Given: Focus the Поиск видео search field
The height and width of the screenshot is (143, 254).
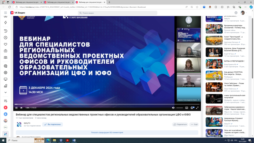Looking at the screenshot, I should click(x=117, y=13).
